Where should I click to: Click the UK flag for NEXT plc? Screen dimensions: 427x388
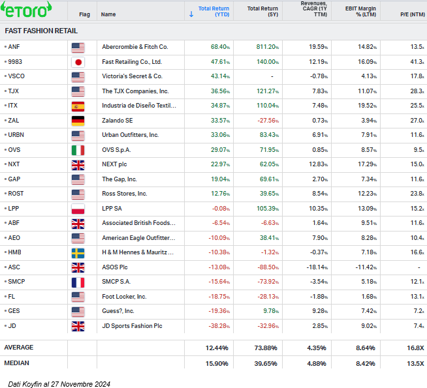tap(78, 164)
